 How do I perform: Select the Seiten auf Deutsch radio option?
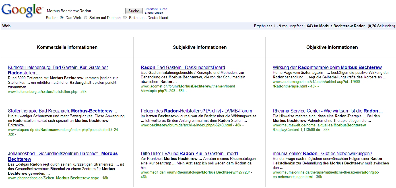tap(85, 18)
